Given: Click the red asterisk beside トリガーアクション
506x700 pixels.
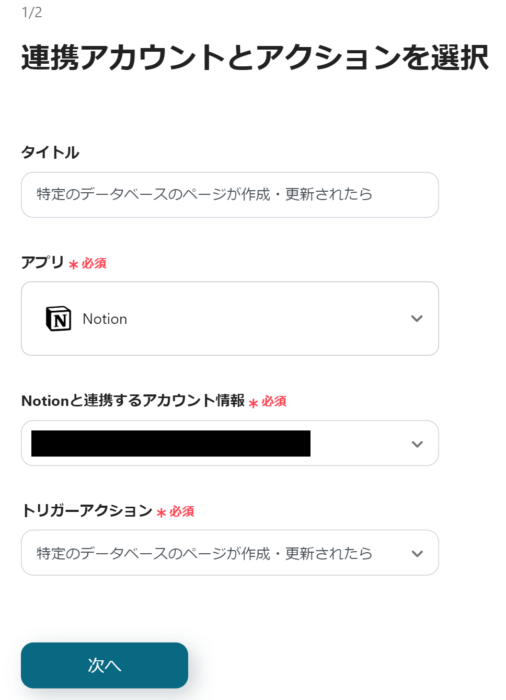Looking at the screenshot, I should tap(162, 512).
